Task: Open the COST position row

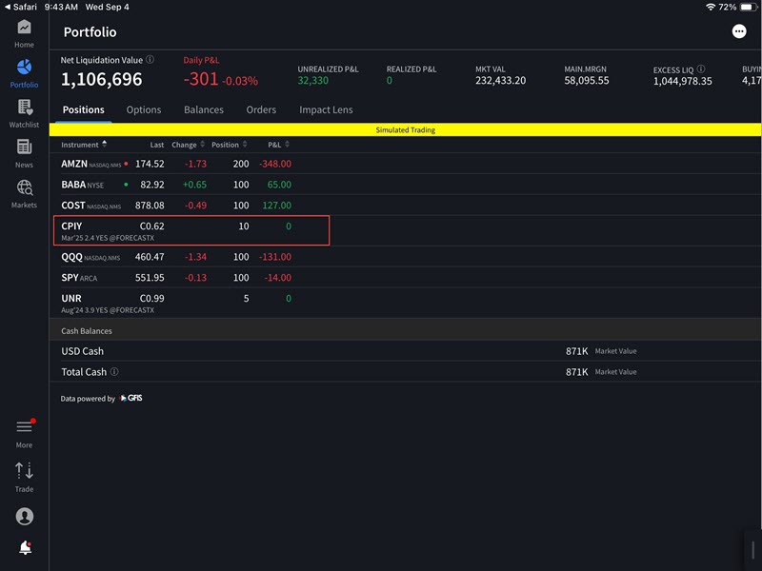Action: click(x=405, y=206)
